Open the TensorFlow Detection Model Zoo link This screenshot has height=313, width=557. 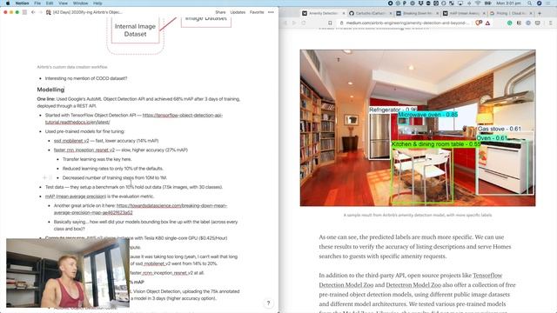pyautogui.click(x=410, y=280)
